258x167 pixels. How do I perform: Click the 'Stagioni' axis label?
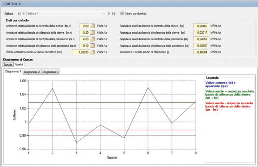click(x=112, y=158)
